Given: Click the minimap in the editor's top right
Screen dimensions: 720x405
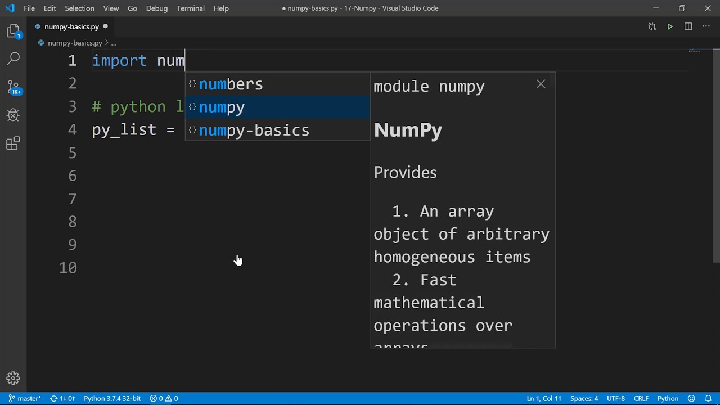Looking at the screenshot, I should 695,52.
